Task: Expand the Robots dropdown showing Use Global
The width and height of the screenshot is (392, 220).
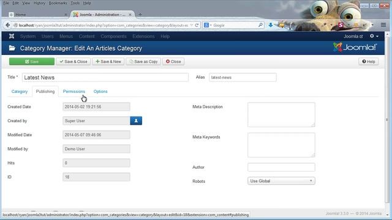Action: tap(281, 181)
